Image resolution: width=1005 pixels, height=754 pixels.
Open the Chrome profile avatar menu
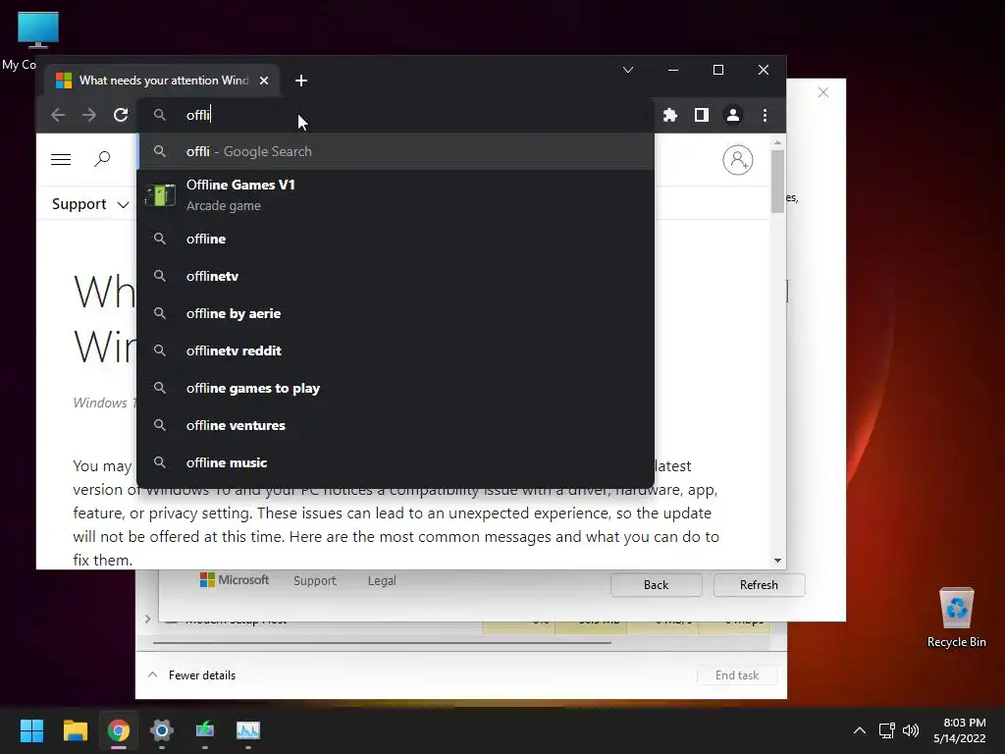coord(732,115)
